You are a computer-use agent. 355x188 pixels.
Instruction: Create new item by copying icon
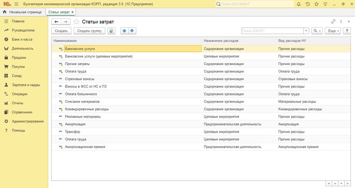click(111, 31)
